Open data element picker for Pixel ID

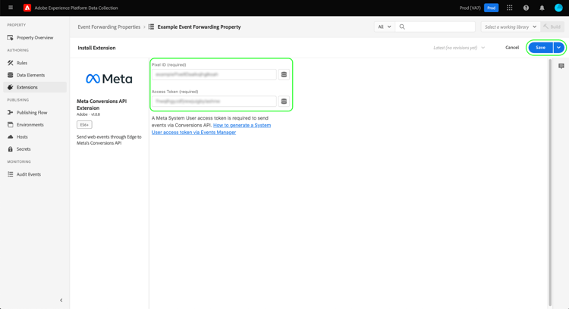click(x=284, y=74)
